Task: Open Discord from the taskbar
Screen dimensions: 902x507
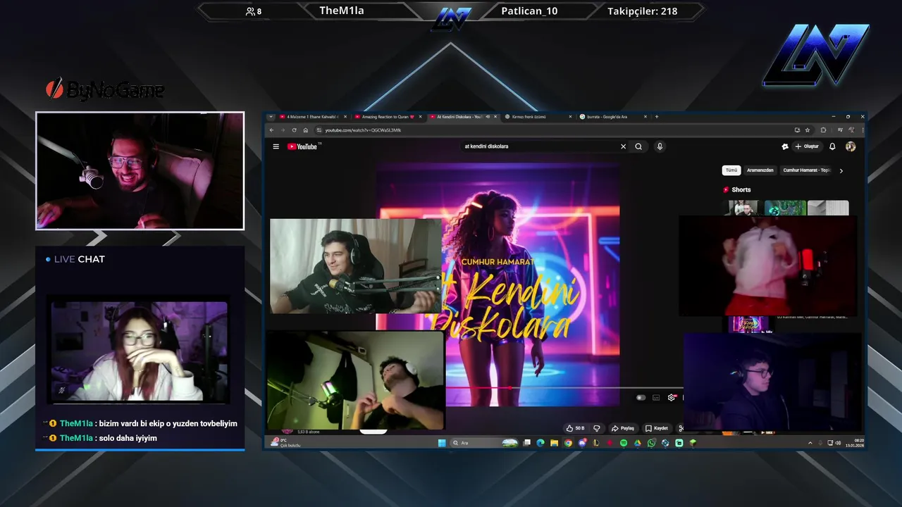Action: click(582, 443)
